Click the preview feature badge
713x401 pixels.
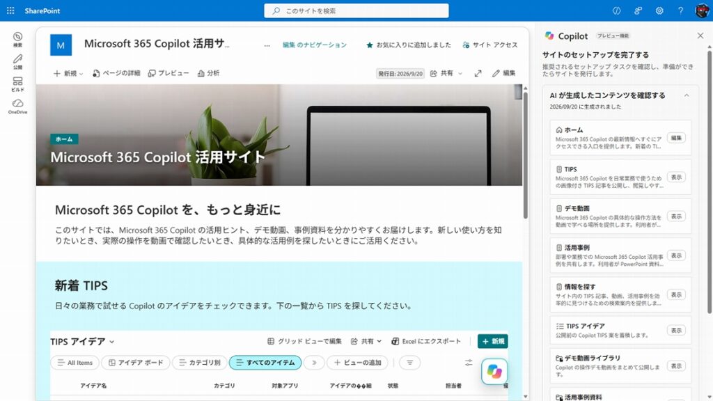click(613, 36)
